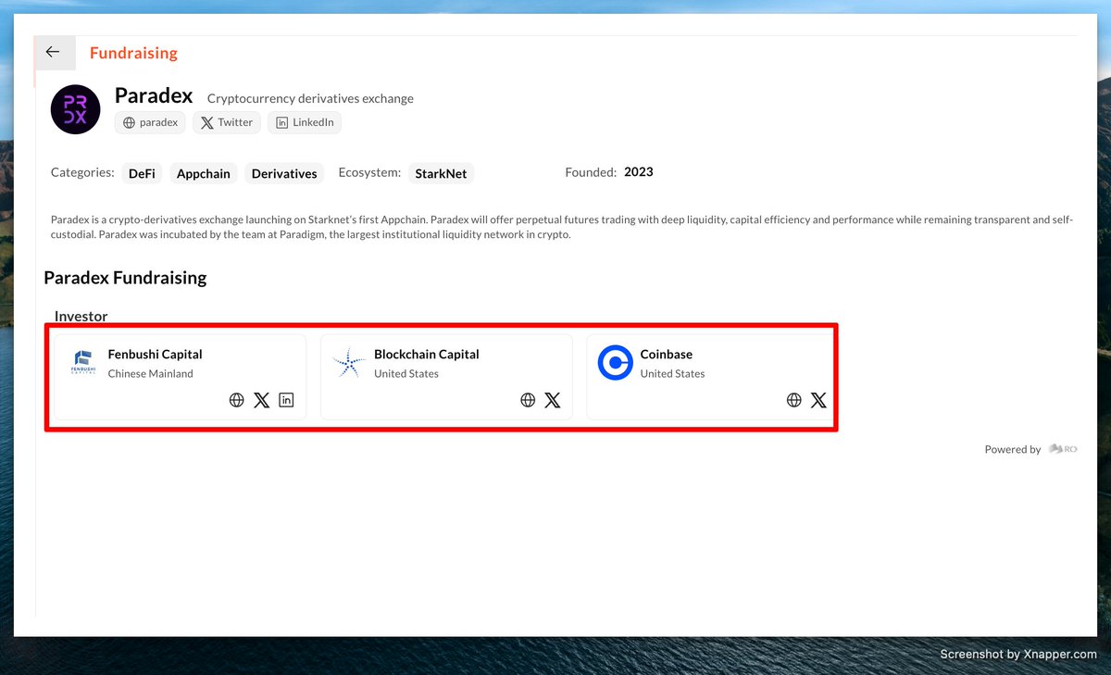Click the Blockchain Capital snowflake logo
The image size is (1111, 675).
point(348,363)
